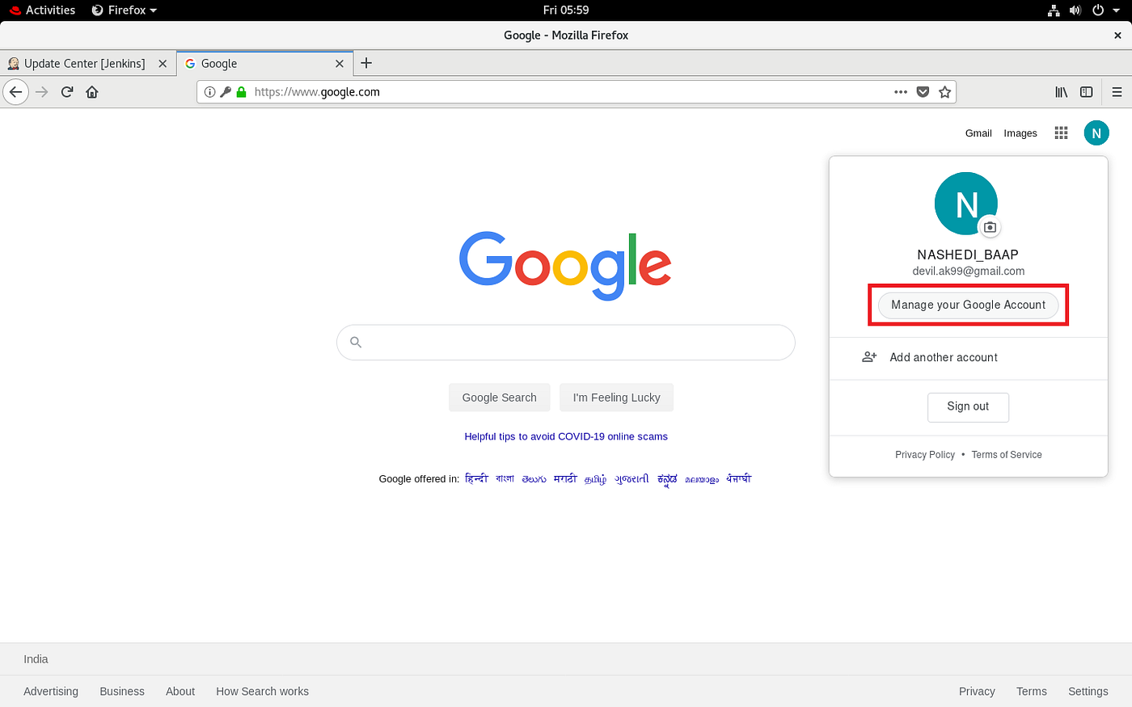
Task: Open the clock showing Fri 05:59
Action: point(566,11)
